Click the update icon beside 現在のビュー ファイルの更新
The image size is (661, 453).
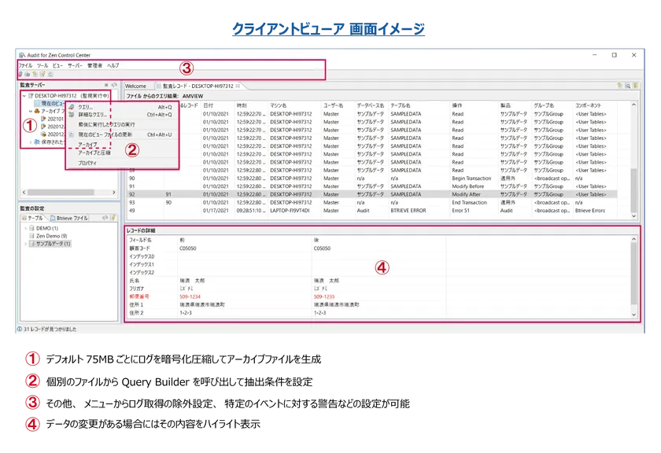click(72, 134)
